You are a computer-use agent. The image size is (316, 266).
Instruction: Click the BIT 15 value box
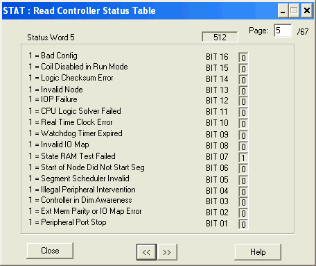(x=243, y=69)
